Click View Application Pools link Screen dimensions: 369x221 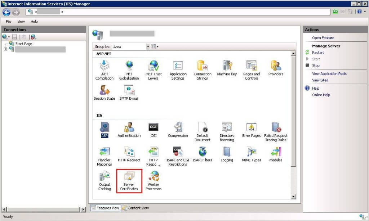(x=329, y=73)
